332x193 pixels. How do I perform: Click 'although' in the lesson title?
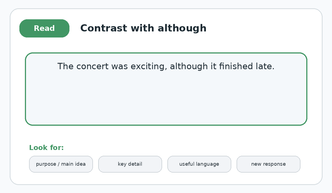coord(182,28)
